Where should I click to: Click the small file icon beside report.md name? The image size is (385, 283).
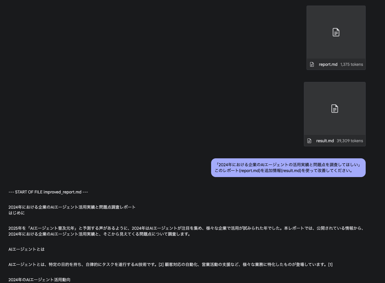click(x=311, y=64)
